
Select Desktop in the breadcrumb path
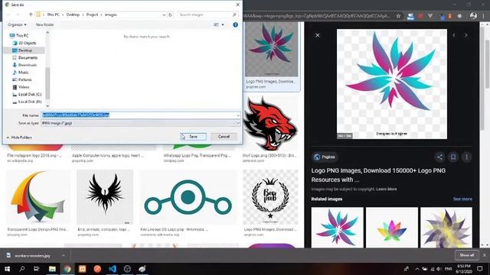coord(73,15)
